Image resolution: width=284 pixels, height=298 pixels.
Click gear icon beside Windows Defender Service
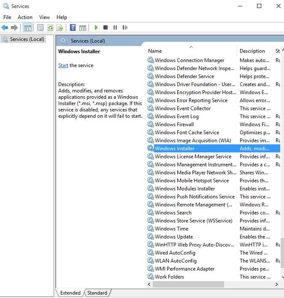[x=151, y=76]
